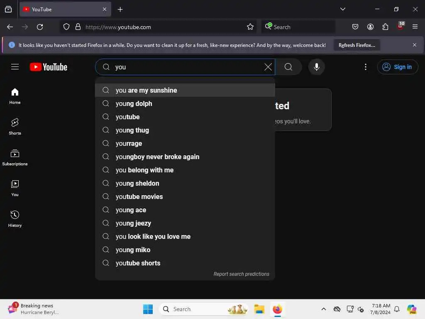The height and width of the screenshot is (319, 425).
Task: Pick suggestion "you look like you love me"
Action: tap(185, 236)
